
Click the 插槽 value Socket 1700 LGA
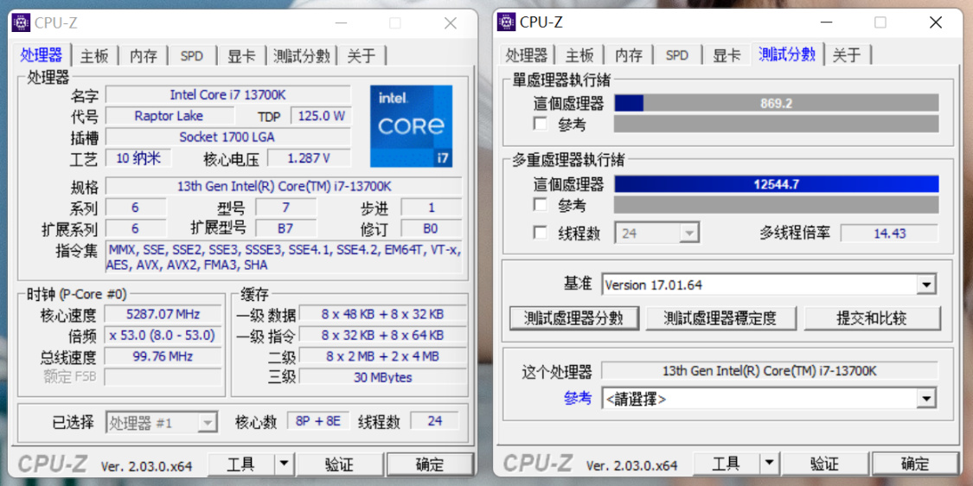point(227,137)
